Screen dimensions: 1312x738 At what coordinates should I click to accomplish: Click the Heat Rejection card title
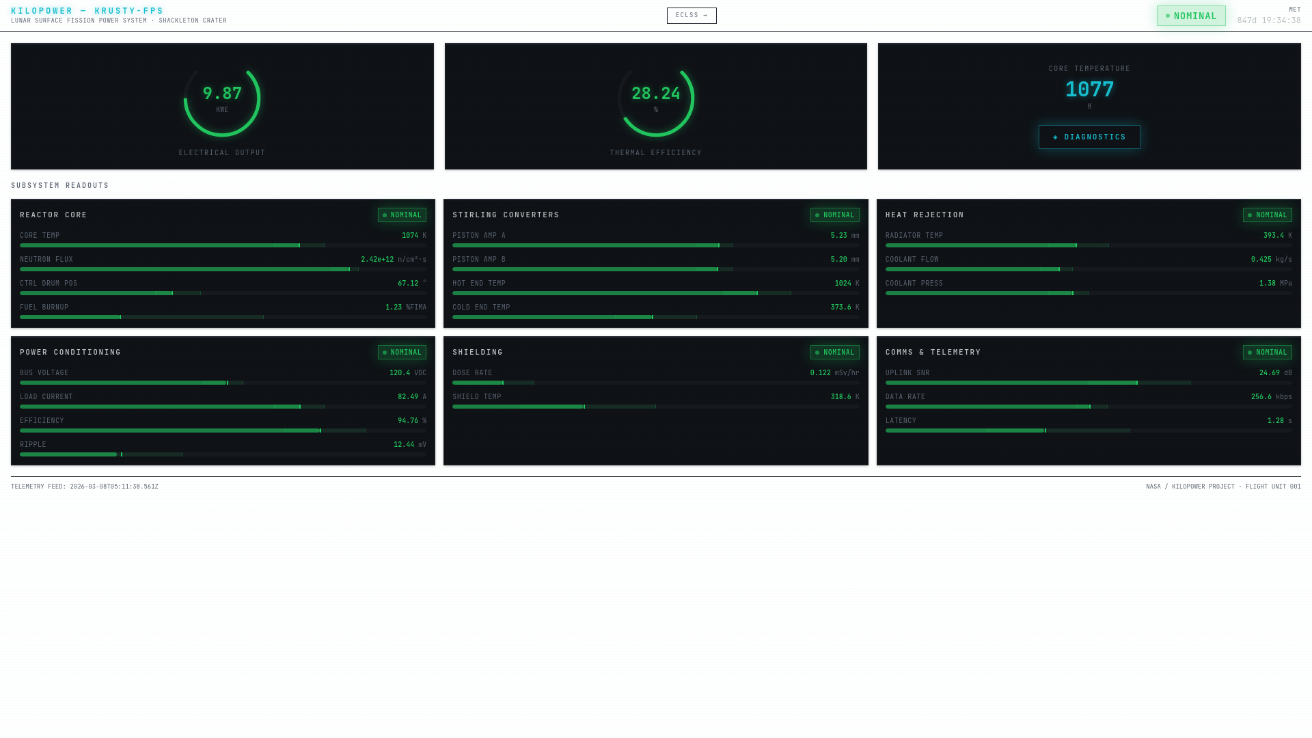click(925, 215)
